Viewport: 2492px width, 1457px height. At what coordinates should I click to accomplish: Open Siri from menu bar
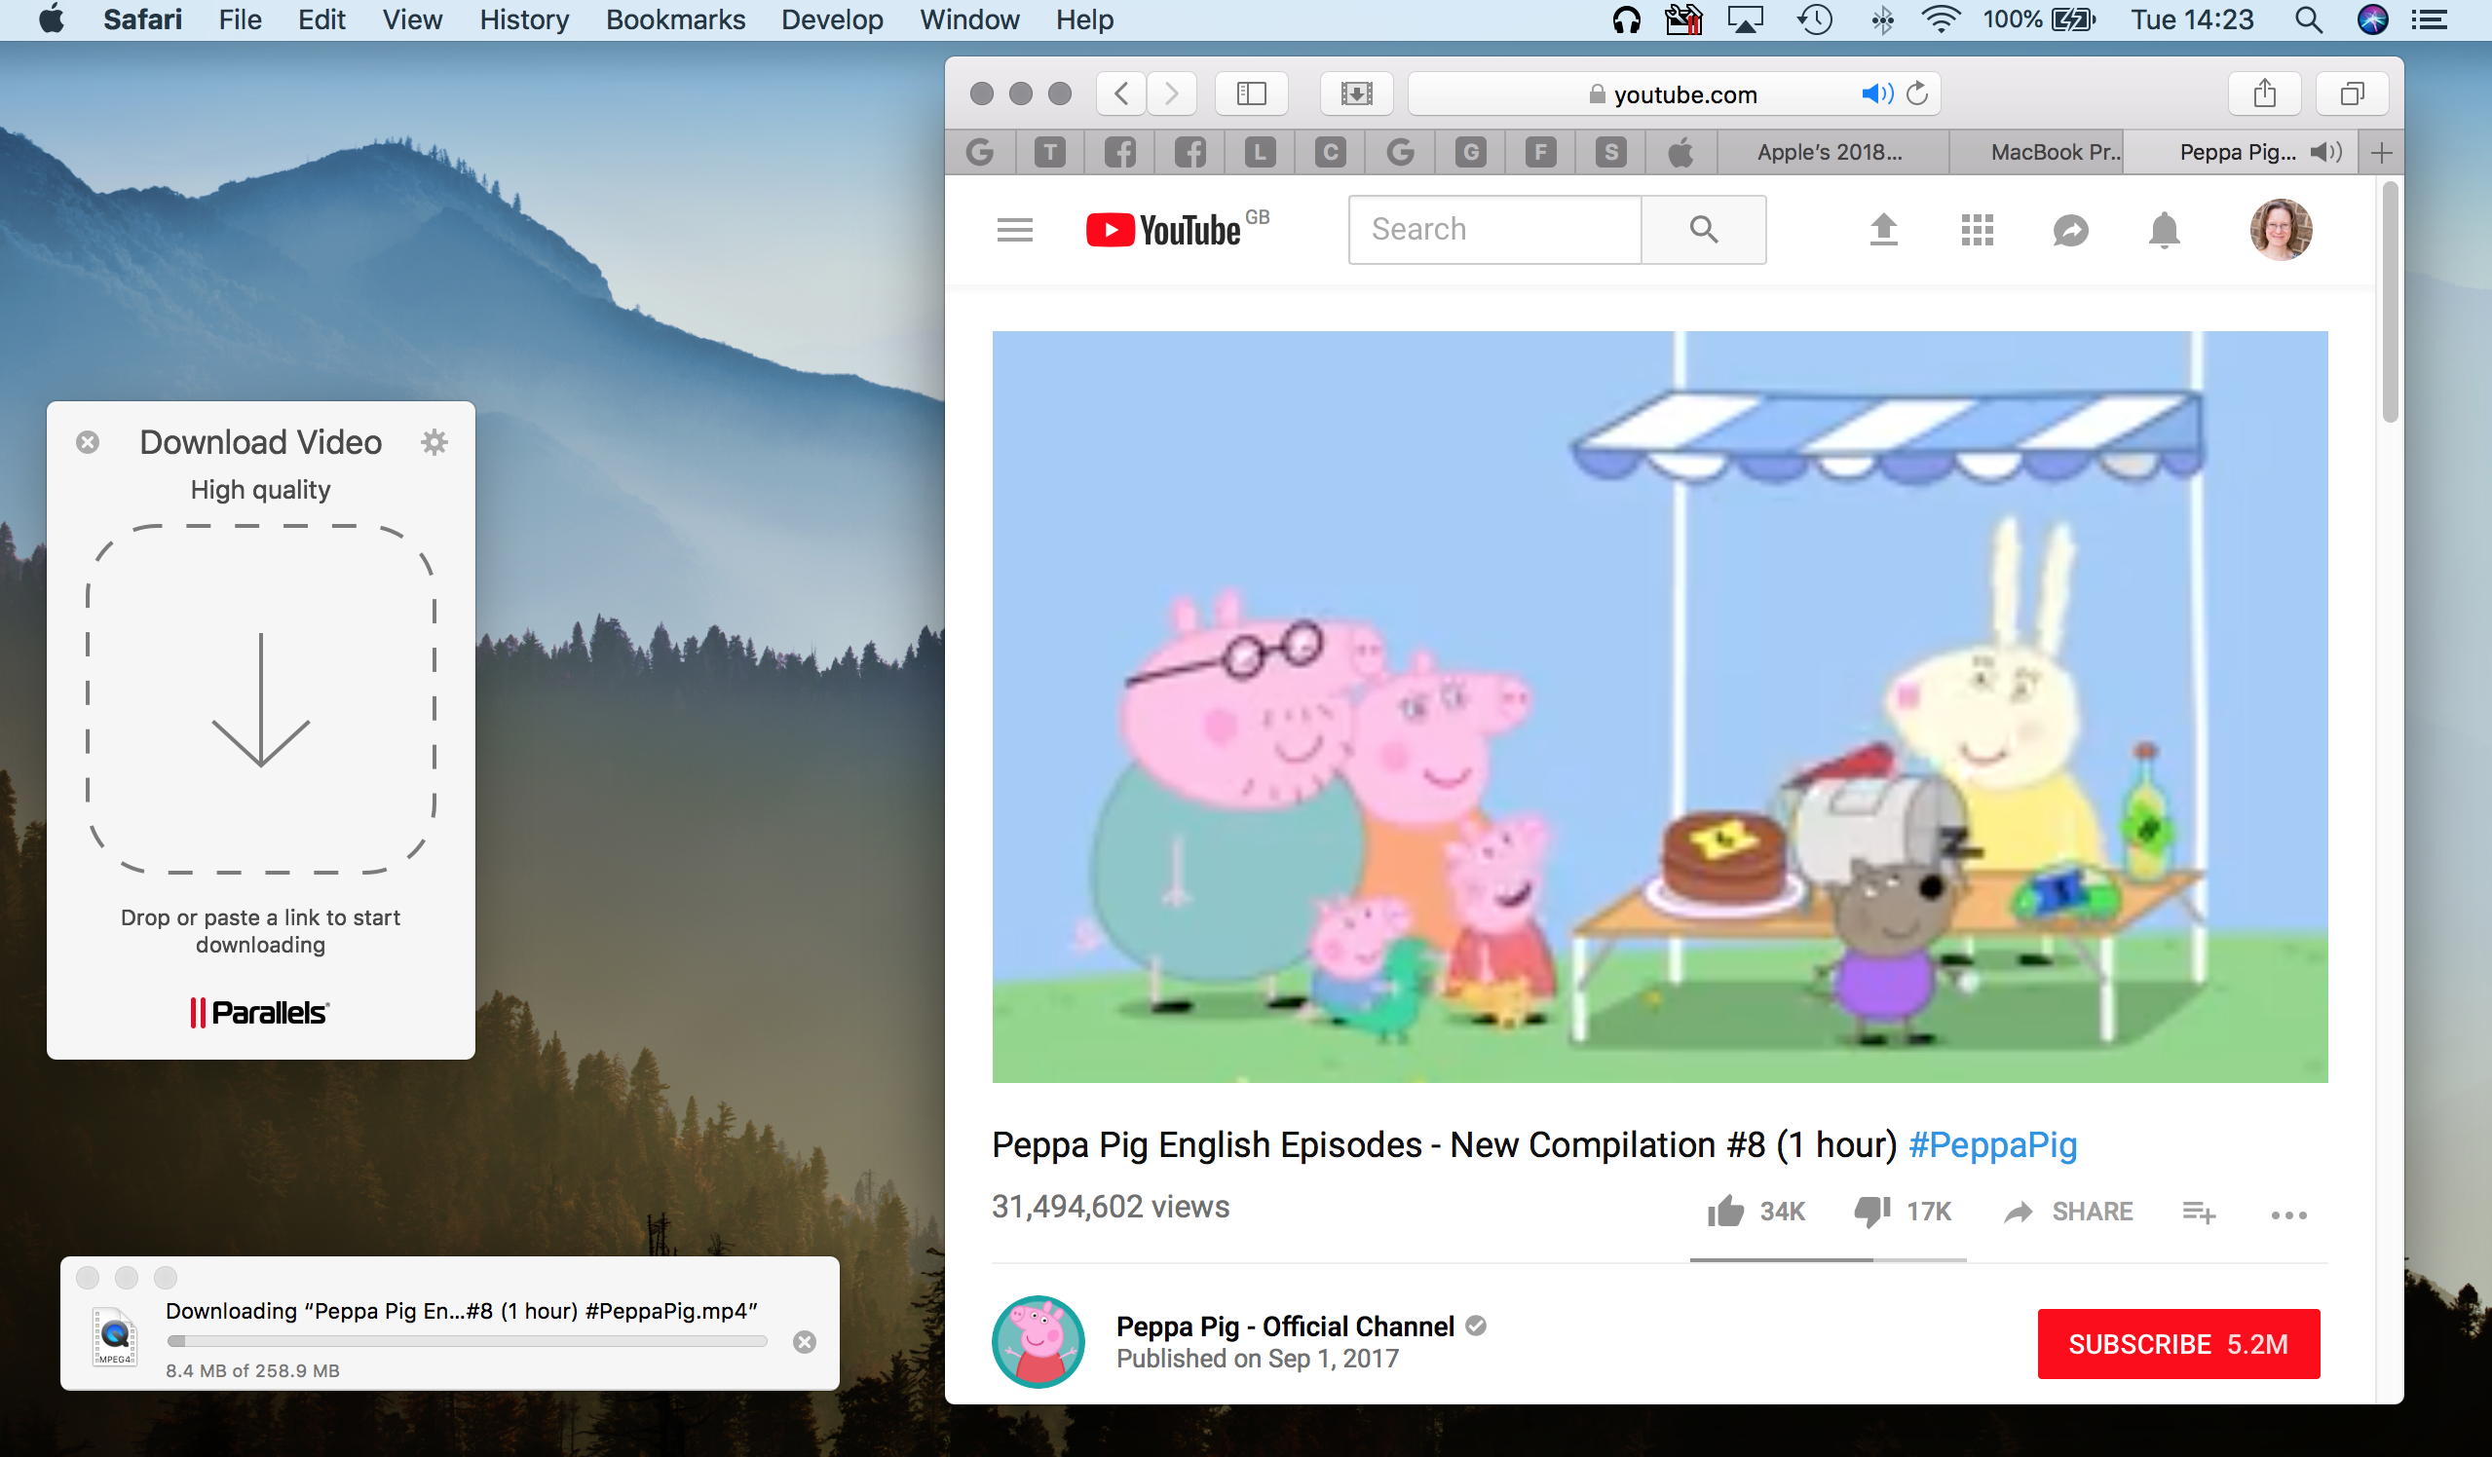tap(2372, 19)
